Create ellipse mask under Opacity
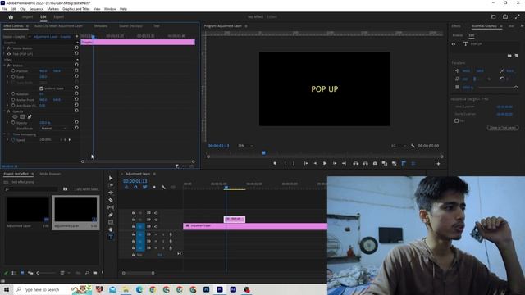The image size is (525, 295). [15, 116]
